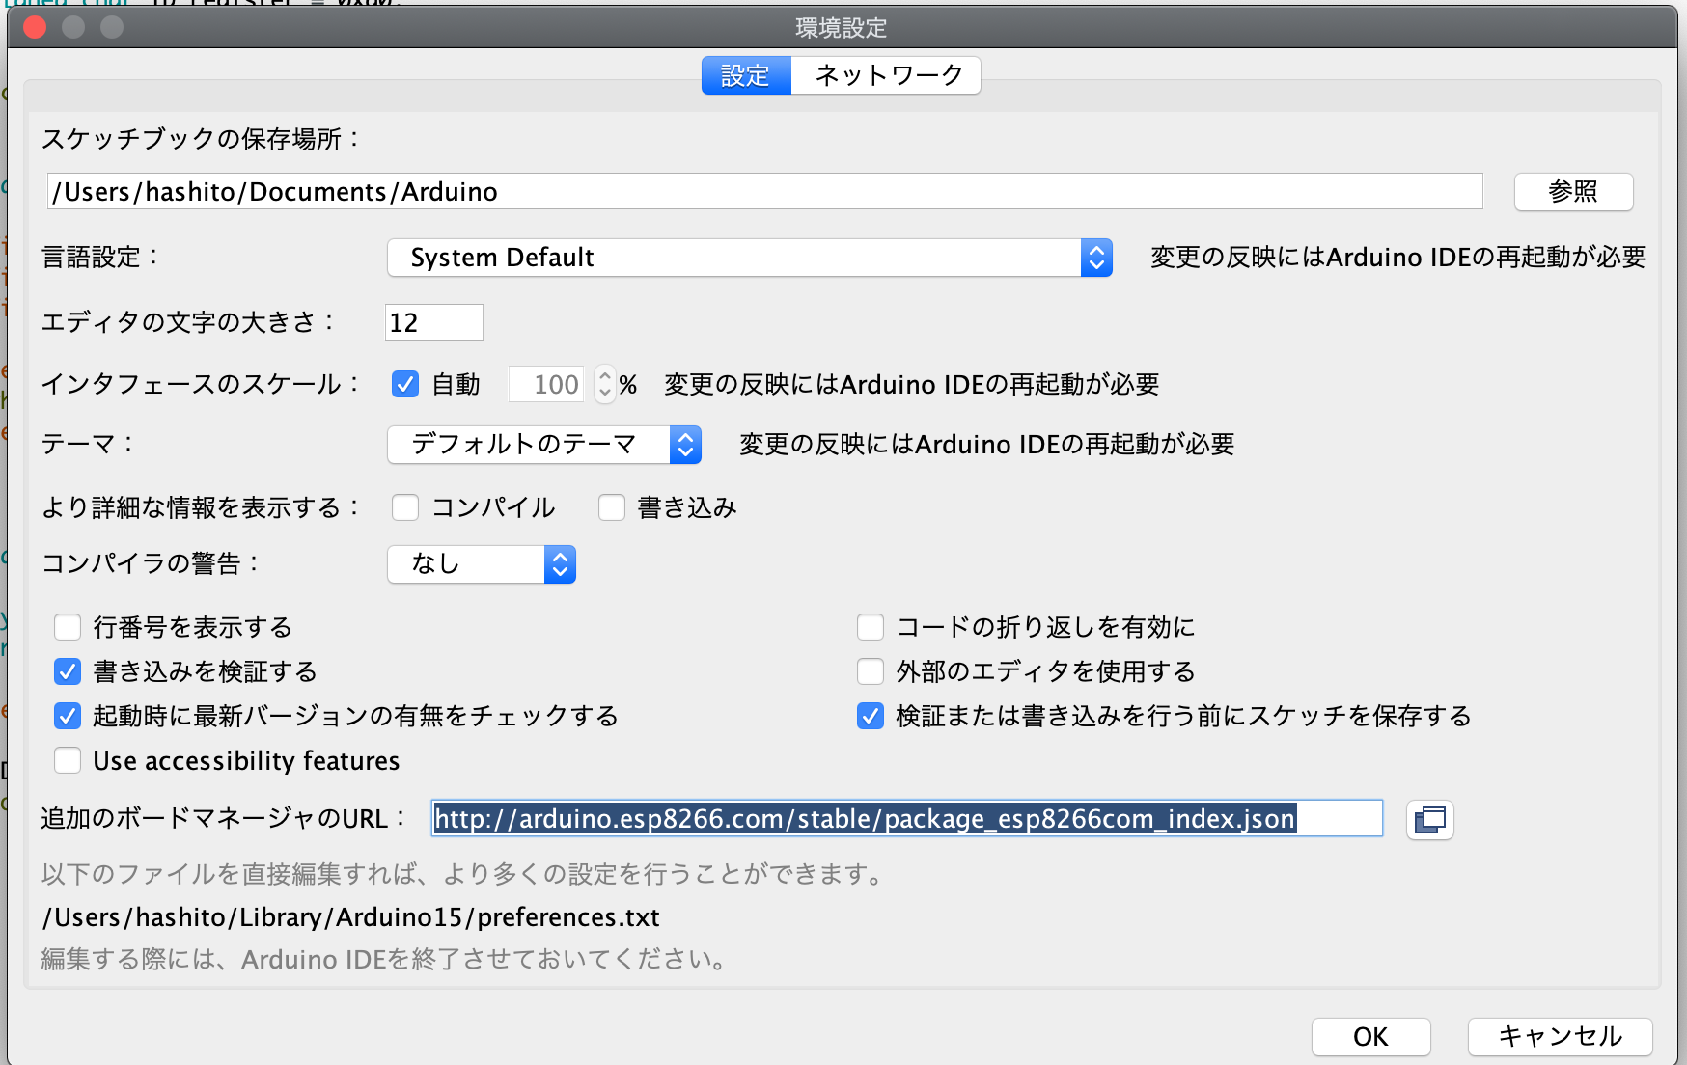Expand the テーマ dropdown
Image resolution: width=1687 pixels, height=1065 pixels.
(543, 445)
